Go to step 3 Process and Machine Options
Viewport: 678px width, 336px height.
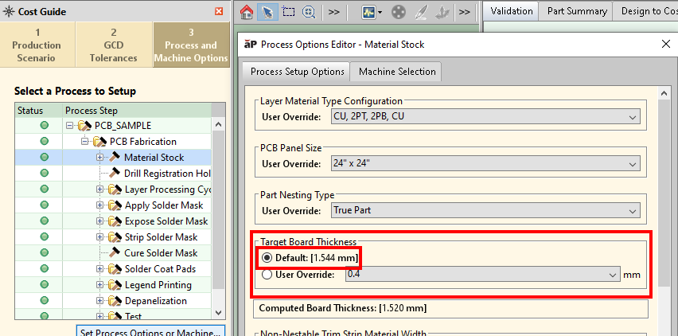tap(191, 45)
